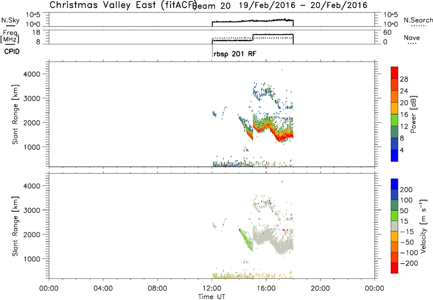Click the 'Time UT' axis title
Viewport: 433px width, 300px height.
tap(212, 297)
